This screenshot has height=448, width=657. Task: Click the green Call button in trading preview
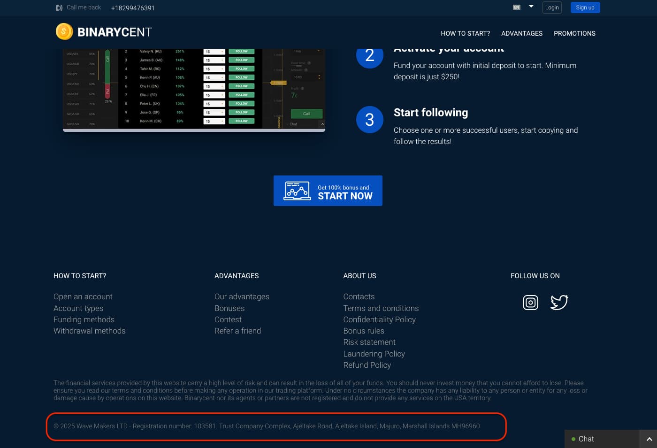click(307, 114)
